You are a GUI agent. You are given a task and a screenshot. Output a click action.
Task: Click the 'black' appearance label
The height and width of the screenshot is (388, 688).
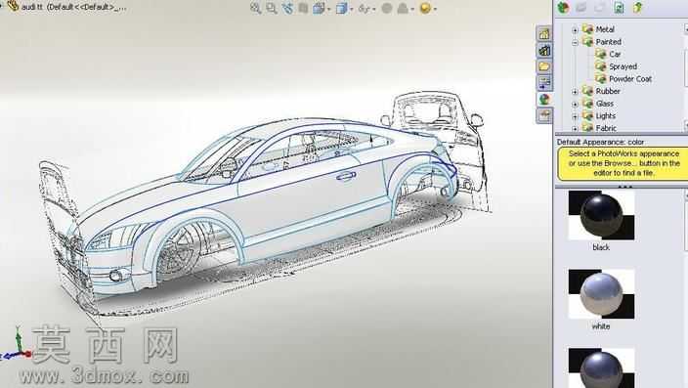coord(601,247)
